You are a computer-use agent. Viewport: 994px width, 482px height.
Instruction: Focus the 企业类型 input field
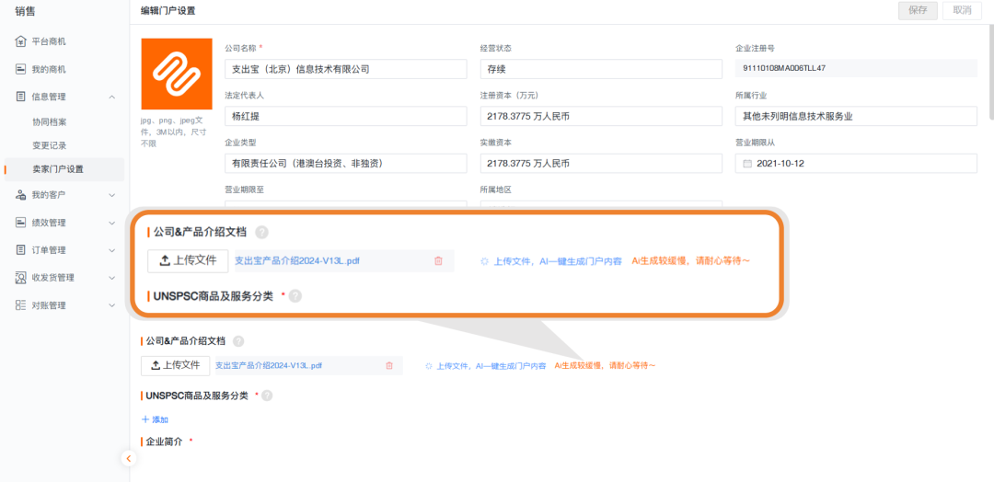(x=345, y=164)
